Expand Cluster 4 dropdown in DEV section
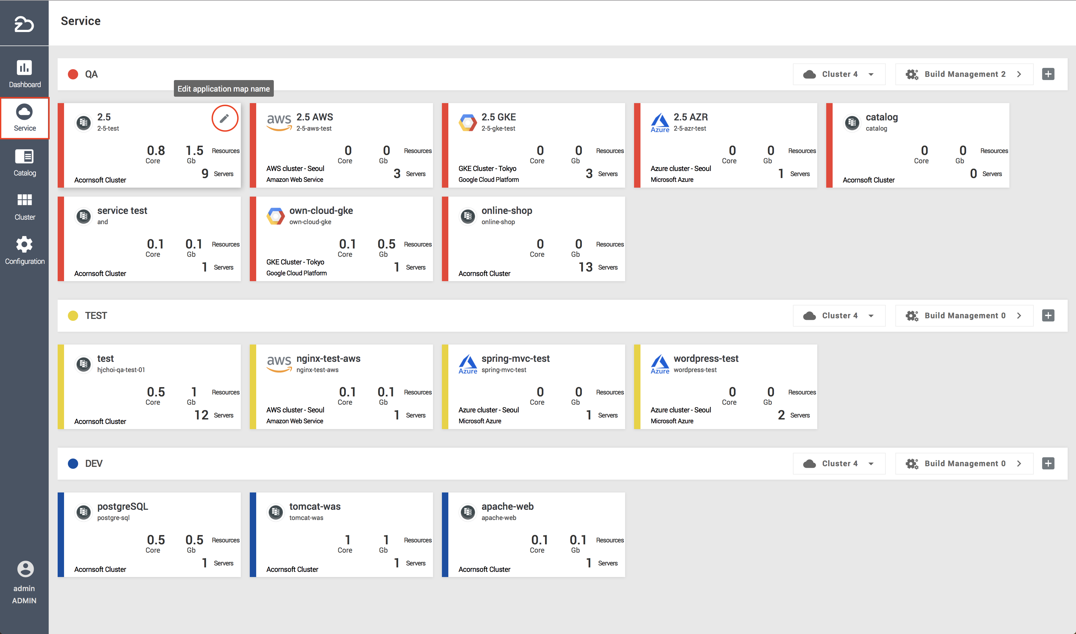The height and width of the screenshot is (634, 1076). click(838, 463)
